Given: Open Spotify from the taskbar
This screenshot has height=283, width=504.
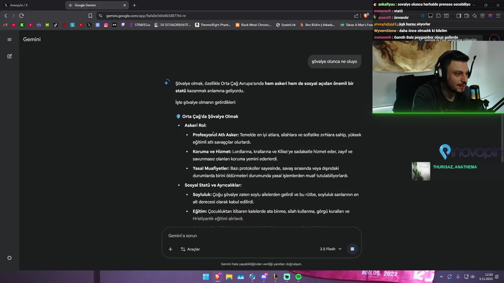Looking at the screenshot, I should pos(298,277).
